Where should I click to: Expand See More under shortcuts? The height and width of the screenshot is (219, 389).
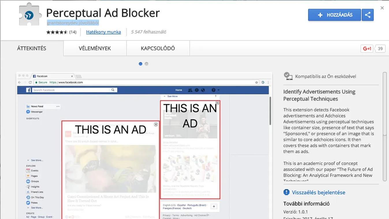click(35, 160)
